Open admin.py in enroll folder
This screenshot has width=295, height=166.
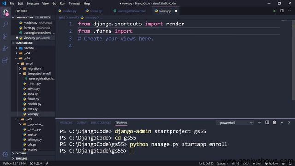tap(34, 89)
